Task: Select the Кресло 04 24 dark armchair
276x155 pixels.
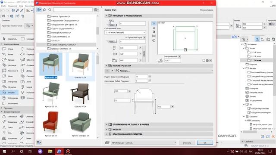Action: 80,95
